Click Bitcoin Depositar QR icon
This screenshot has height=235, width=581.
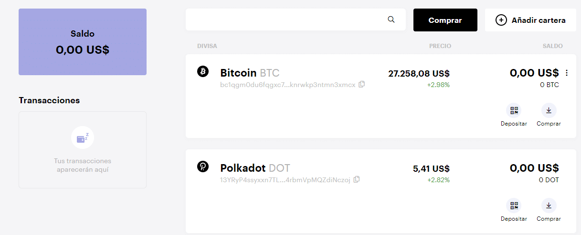(514, 110)
